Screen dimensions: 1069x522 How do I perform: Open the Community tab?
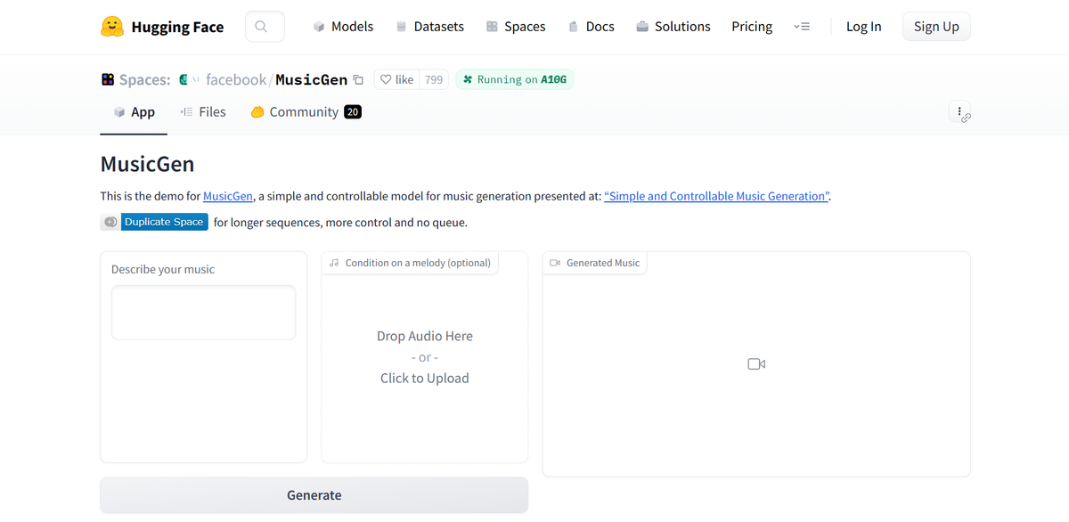(305, 112)
